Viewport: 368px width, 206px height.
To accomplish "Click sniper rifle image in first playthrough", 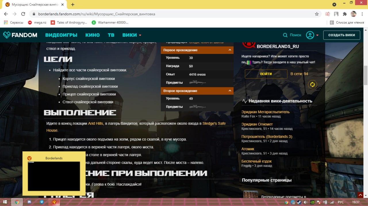I will [x=197, y=83].
